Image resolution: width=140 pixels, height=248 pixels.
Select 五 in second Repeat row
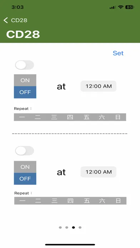click(86, 201)
